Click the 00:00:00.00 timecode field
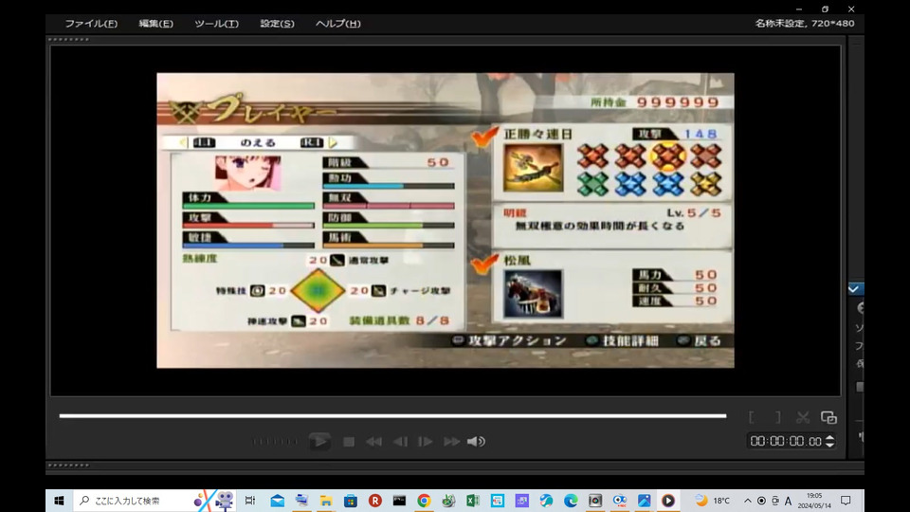The width and height of the screenshot is (910, 512). pyautogui.click(x=786, y=441)
